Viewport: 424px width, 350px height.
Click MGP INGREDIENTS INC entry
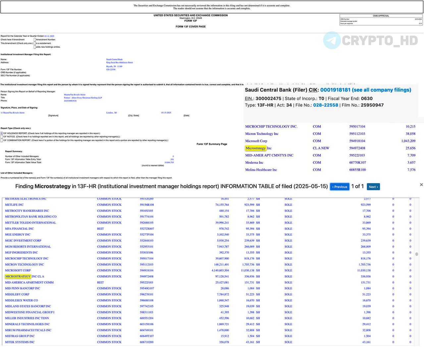(22, 252)
